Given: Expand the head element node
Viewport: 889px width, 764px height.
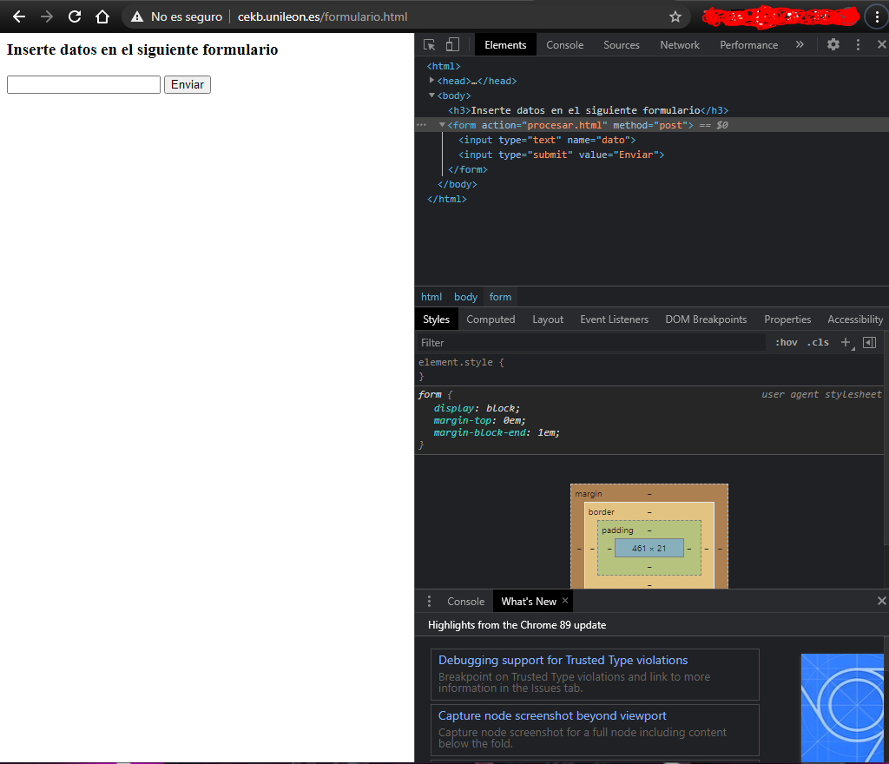Looking at the screenshot, I should (x=432, y=81).
